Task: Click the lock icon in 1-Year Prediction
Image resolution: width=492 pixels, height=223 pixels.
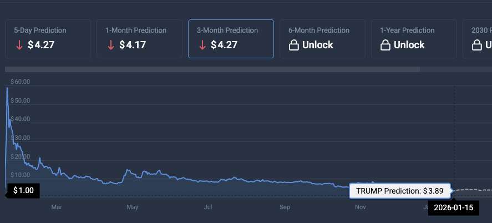Action: pyautogui.click(x=385, y=45)
